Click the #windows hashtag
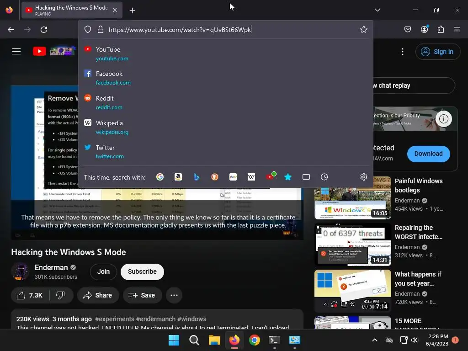Viewport: 468px width, 351px height. (191, 319)
